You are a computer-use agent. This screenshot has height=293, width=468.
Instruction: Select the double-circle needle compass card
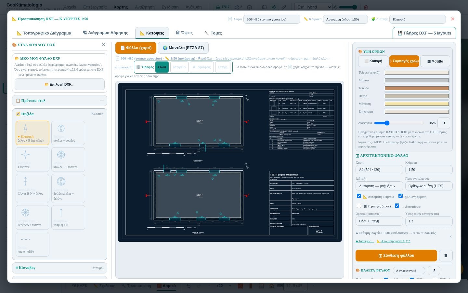pyautogui.click(x=68, y=188)
